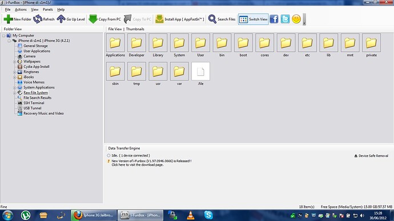
Task: Expand the System Applications node
Action: point(15,87)
